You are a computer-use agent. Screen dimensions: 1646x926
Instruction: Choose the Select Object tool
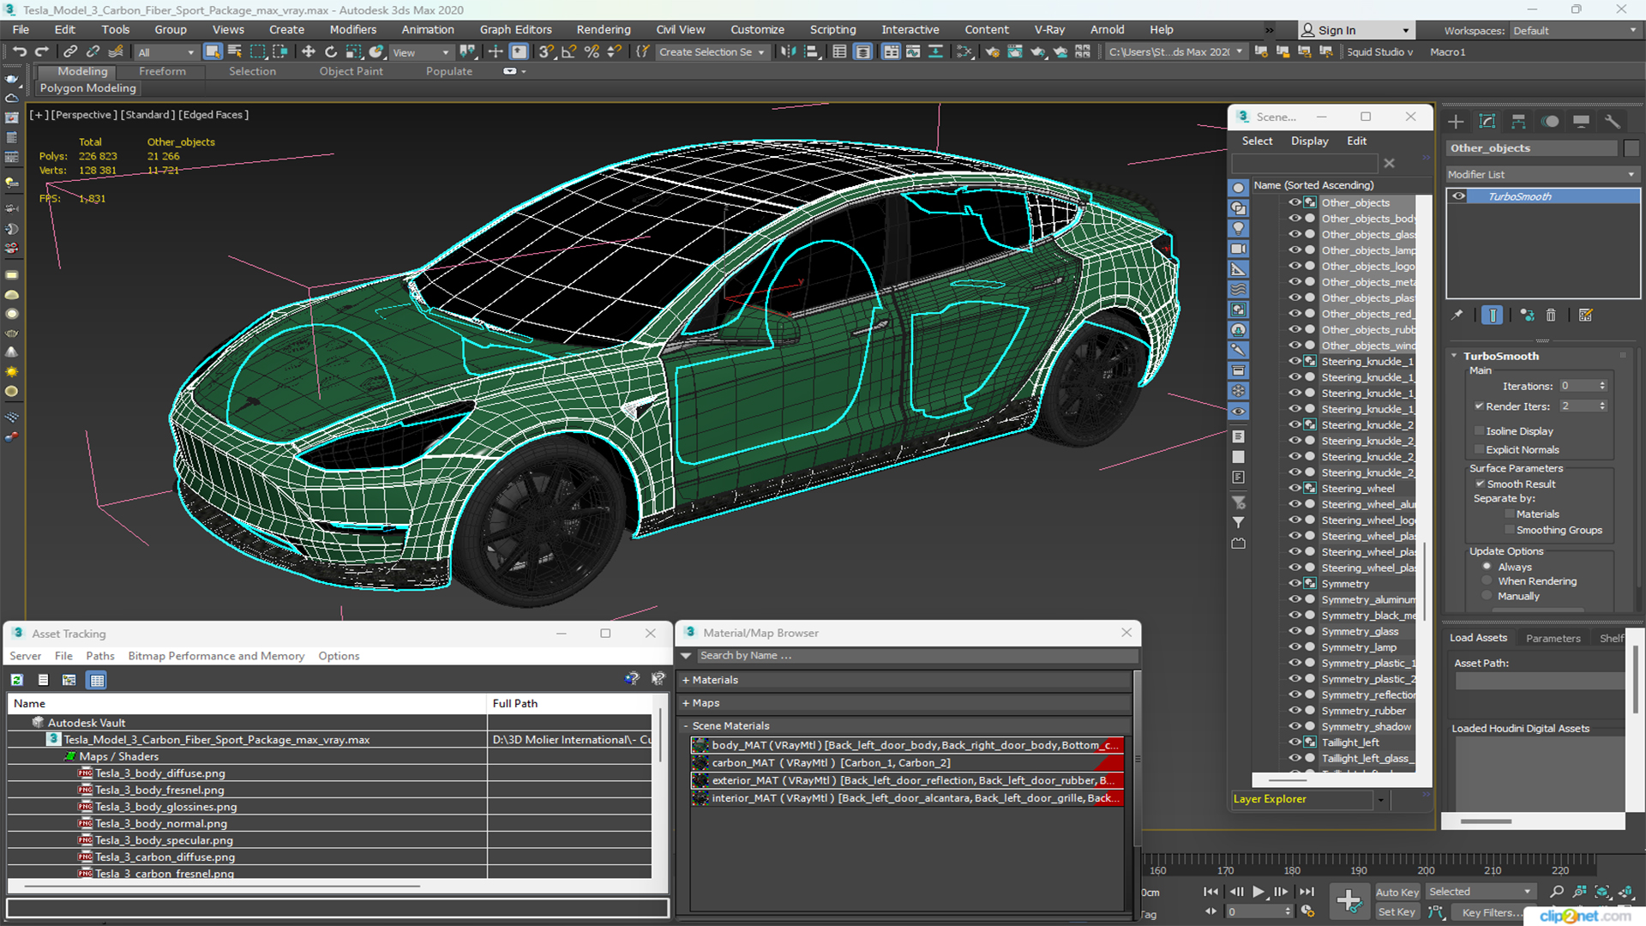coord(212,52)
